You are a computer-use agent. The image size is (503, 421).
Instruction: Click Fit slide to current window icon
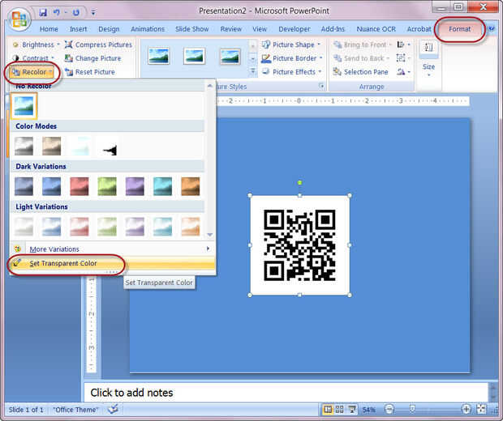click(x=482, y=409)
